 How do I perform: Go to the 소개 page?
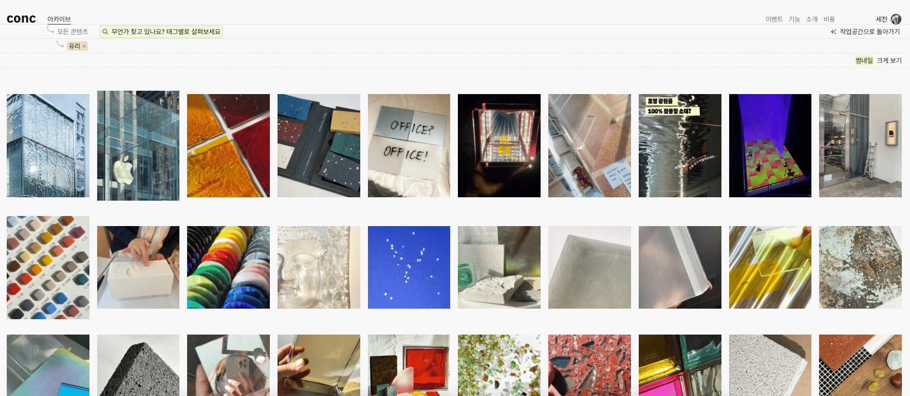(x=812, y=19)
